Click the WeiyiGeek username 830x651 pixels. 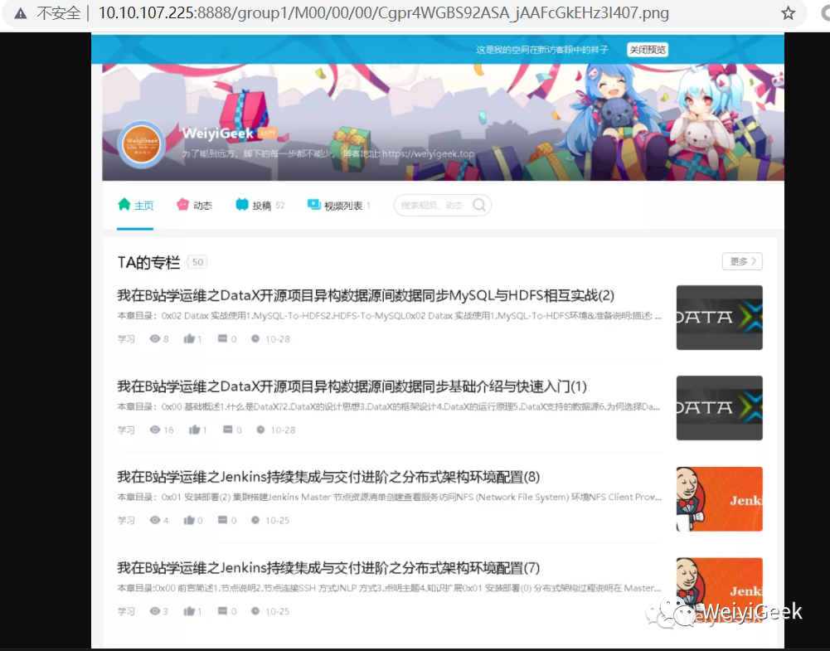point(217,133)
